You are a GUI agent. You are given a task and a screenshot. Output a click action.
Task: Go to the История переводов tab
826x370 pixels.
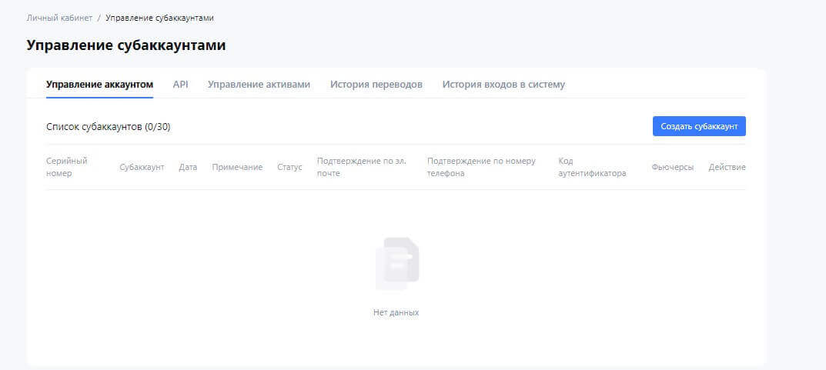click(376, 85)
